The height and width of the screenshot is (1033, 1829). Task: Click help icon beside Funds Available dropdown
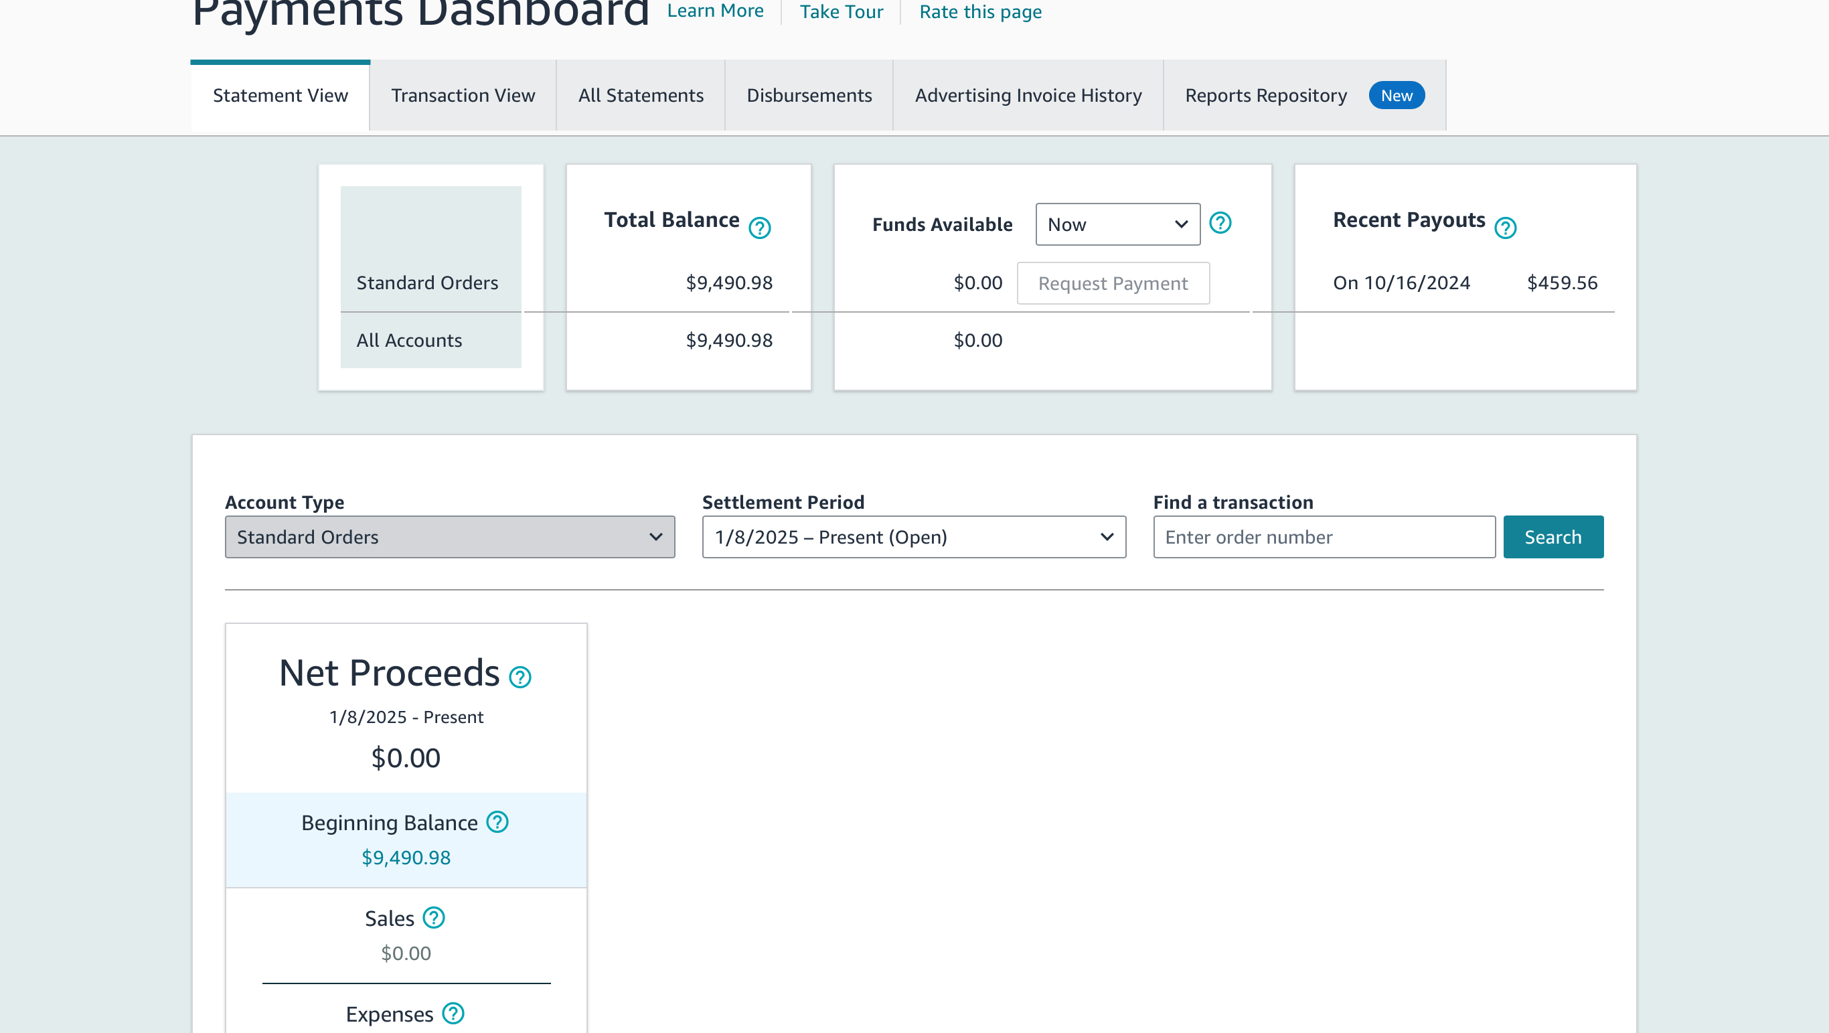(1220, 223)
